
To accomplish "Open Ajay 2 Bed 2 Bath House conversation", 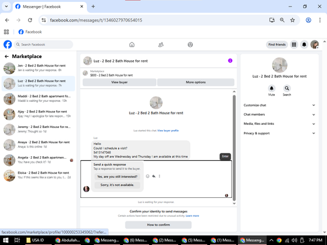I will pos(39,114).
